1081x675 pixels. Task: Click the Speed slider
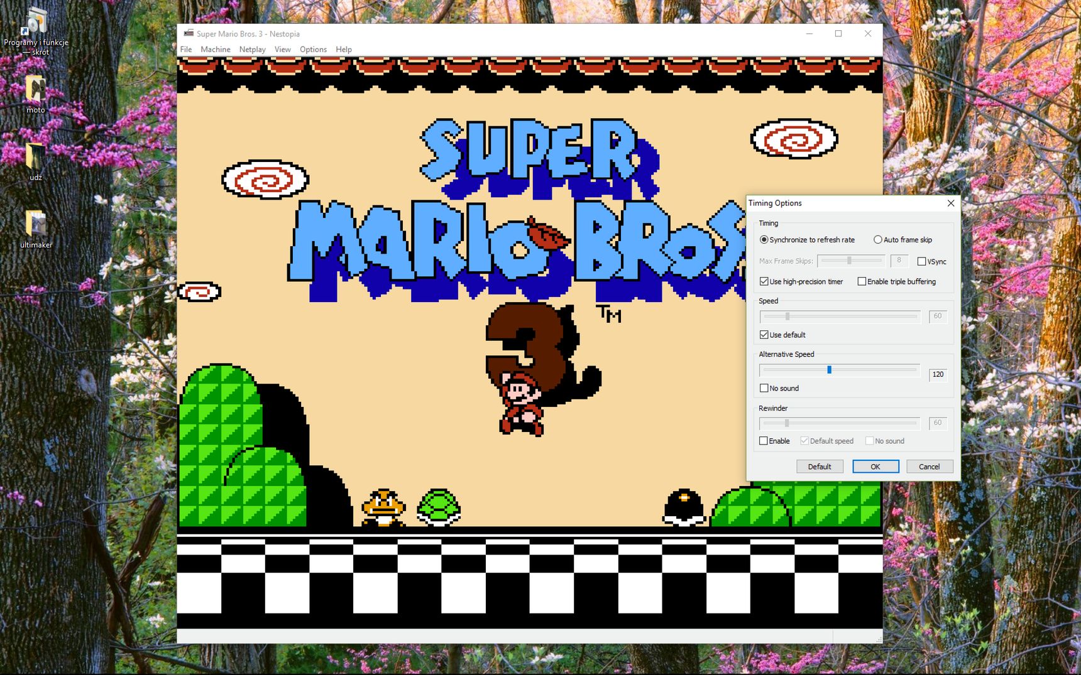840,316
